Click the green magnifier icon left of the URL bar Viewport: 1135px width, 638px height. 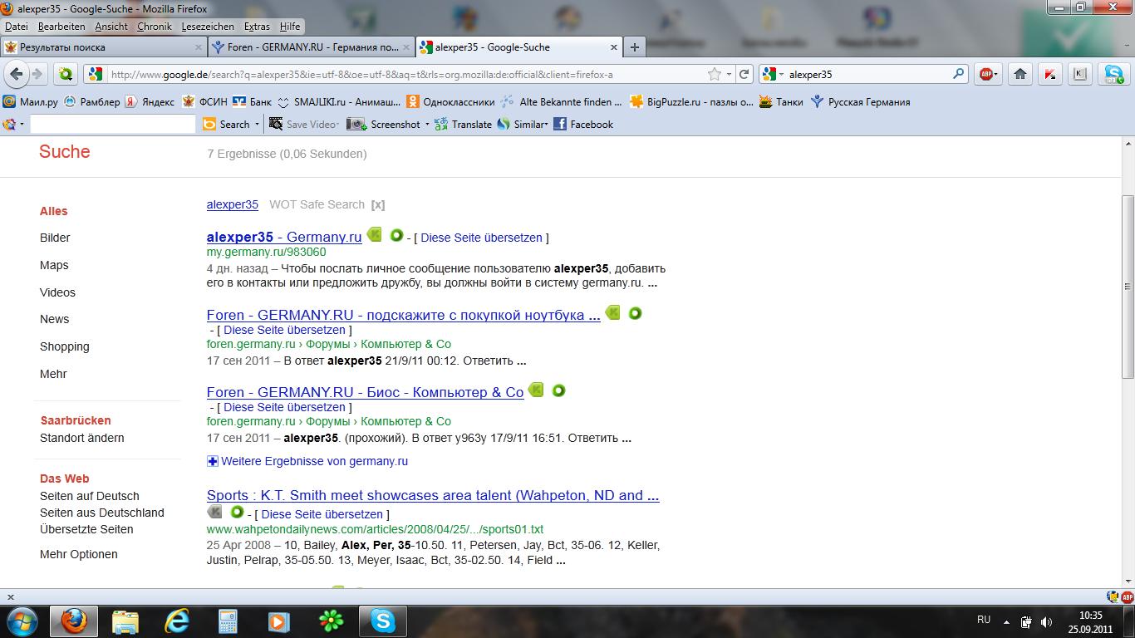pos(66,74)
